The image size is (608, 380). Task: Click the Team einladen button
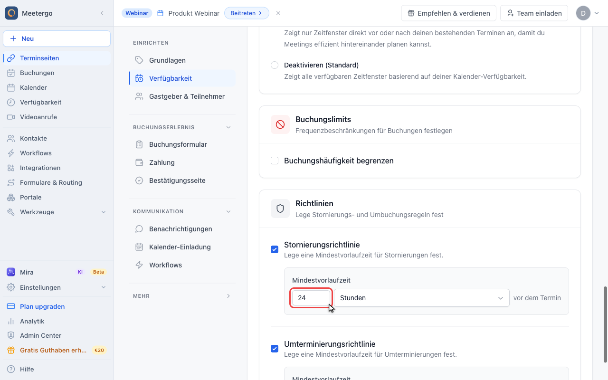534,13
